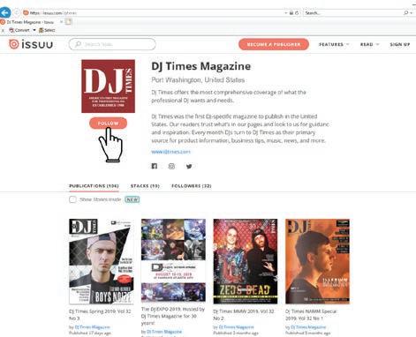The image size is (416, 337).
Task: Open the Zeds Dead magazine cover
Action: (246, 261)
